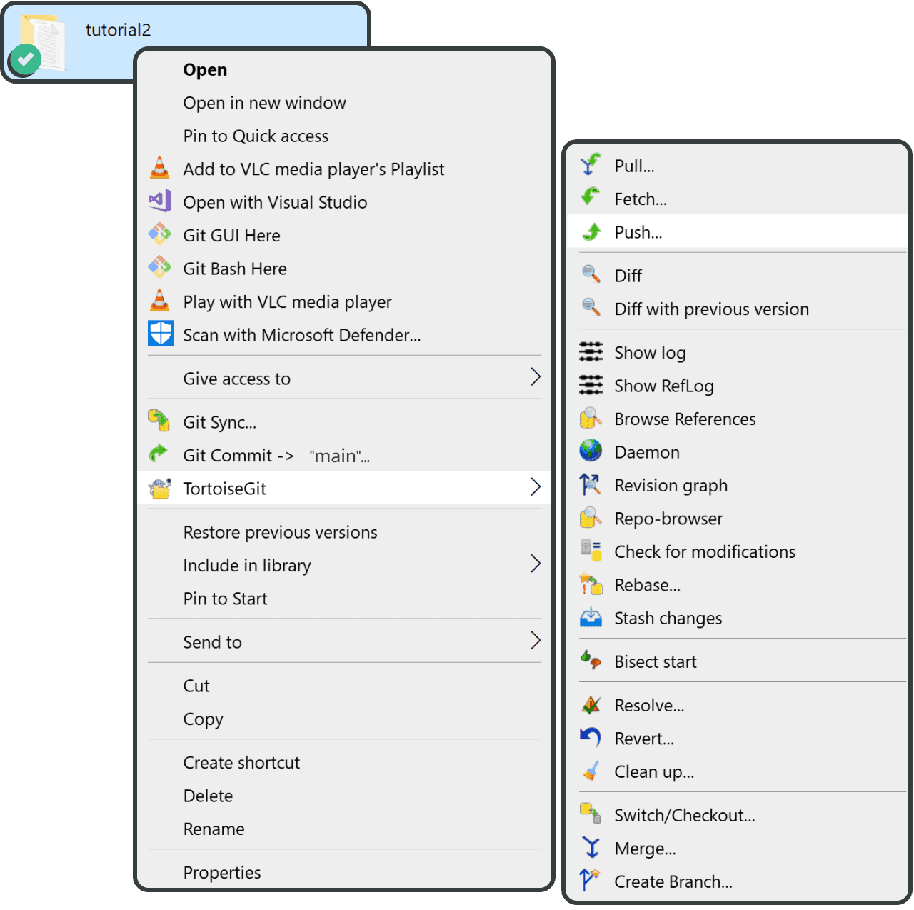This screenshot has height=910, width=914.
Task: Select the Stash changes icon
Action: pyautogui.click(x=591, y=617)
